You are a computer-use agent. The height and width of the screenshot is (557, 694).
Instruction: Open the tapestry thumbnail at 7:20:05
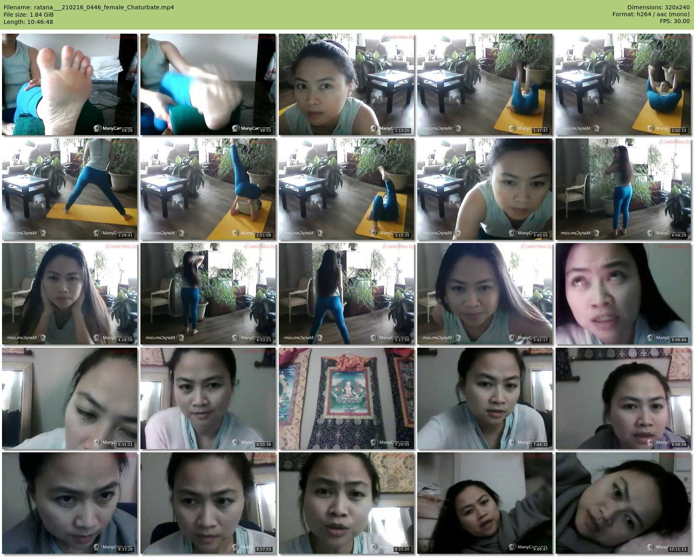(x=346, y=398)
